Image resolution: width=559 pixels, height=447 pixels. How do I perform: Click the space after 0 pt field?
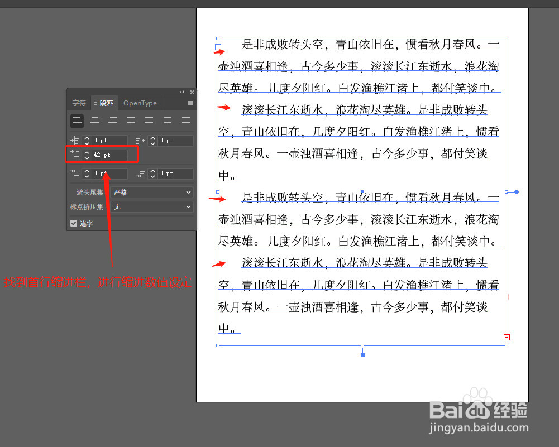pos(175,174)
